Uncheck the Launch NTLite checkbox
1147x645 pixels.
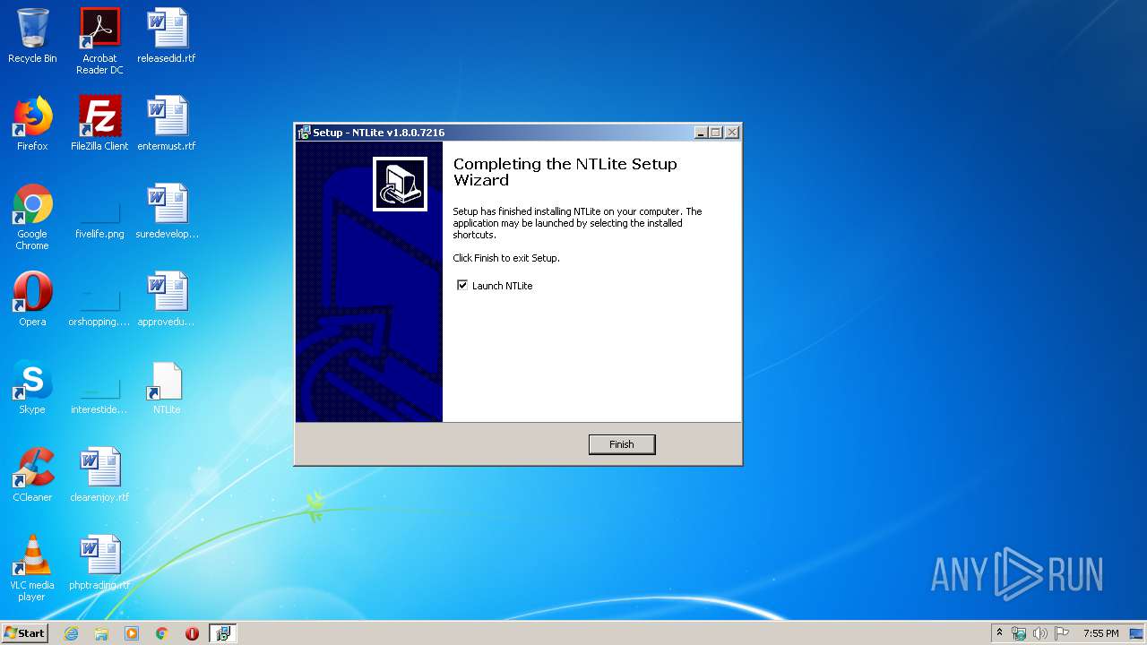(462, 285)
